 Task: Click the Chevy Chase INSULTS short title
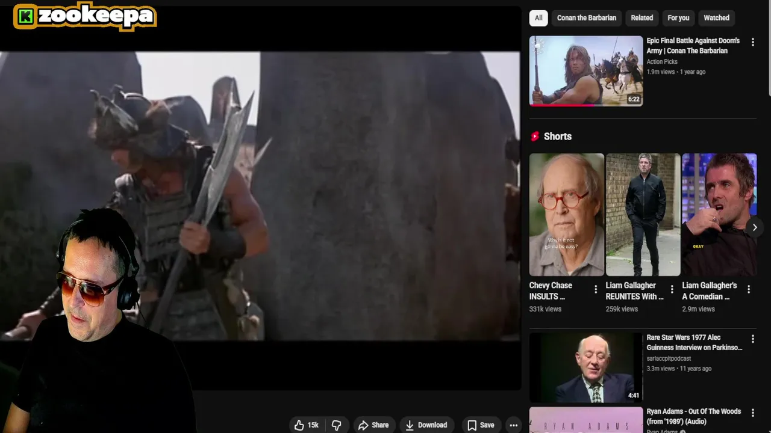[551, 291]
